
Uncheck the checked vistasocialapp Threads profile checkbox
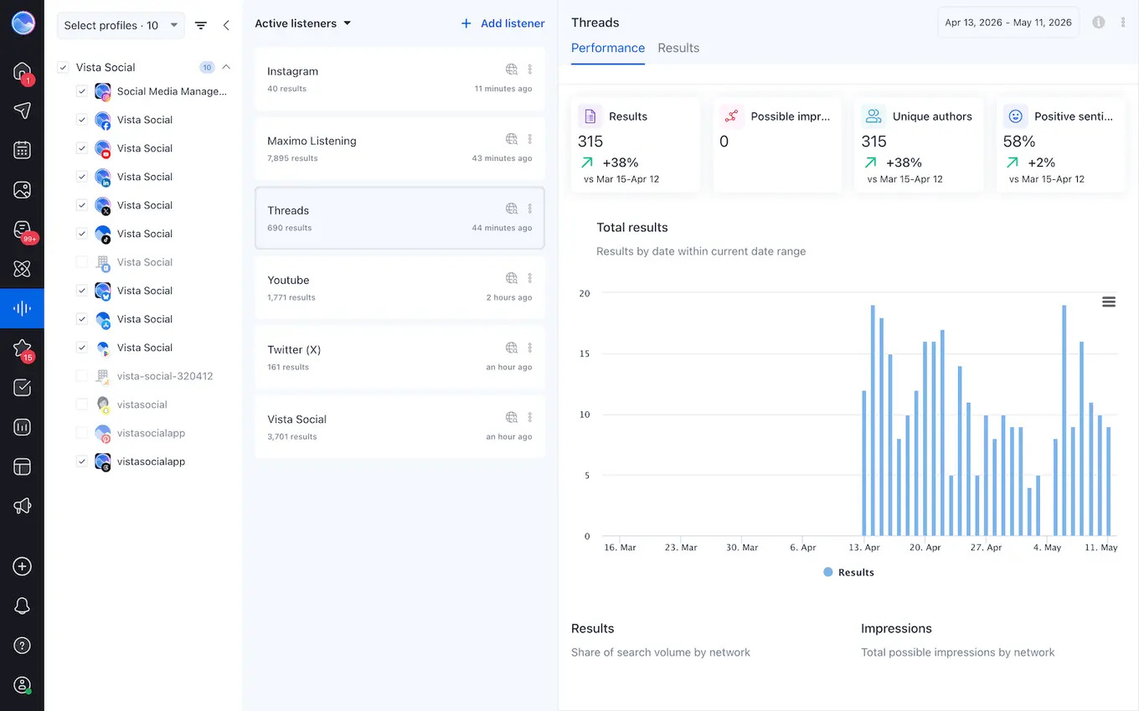pyautogui.click(x=82, y=461)
